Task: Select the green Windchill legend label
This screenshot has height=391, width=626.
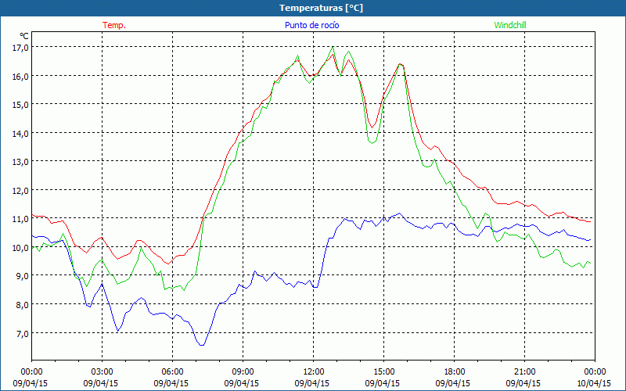Action: pos(510,25)
